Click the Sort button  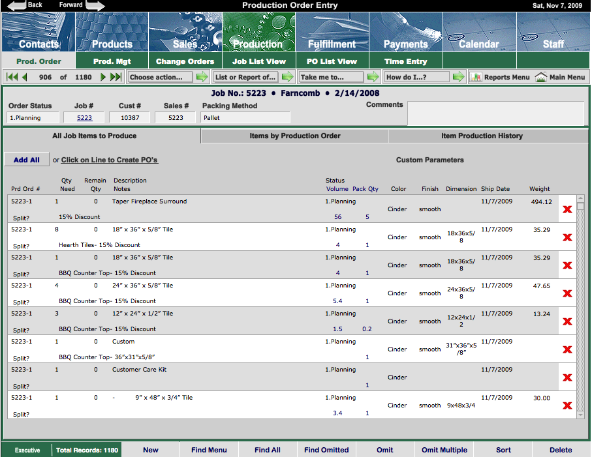(503, 450)
